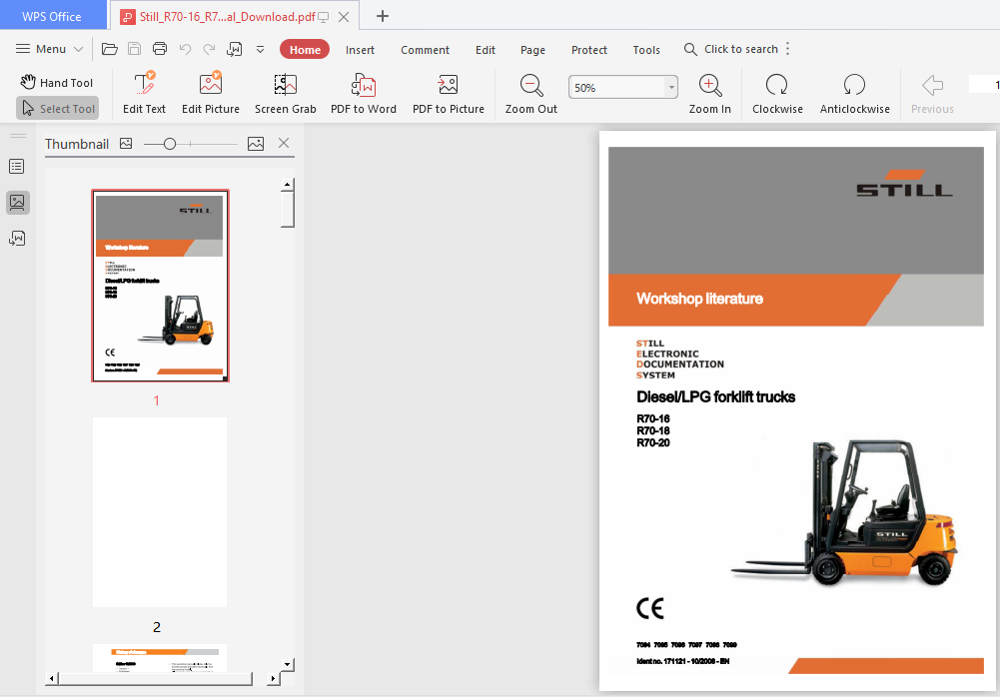The width and height of the screenshot is (1000, 697).
Task: Click the Screen Grab tool
Action: tap(285, 93)
